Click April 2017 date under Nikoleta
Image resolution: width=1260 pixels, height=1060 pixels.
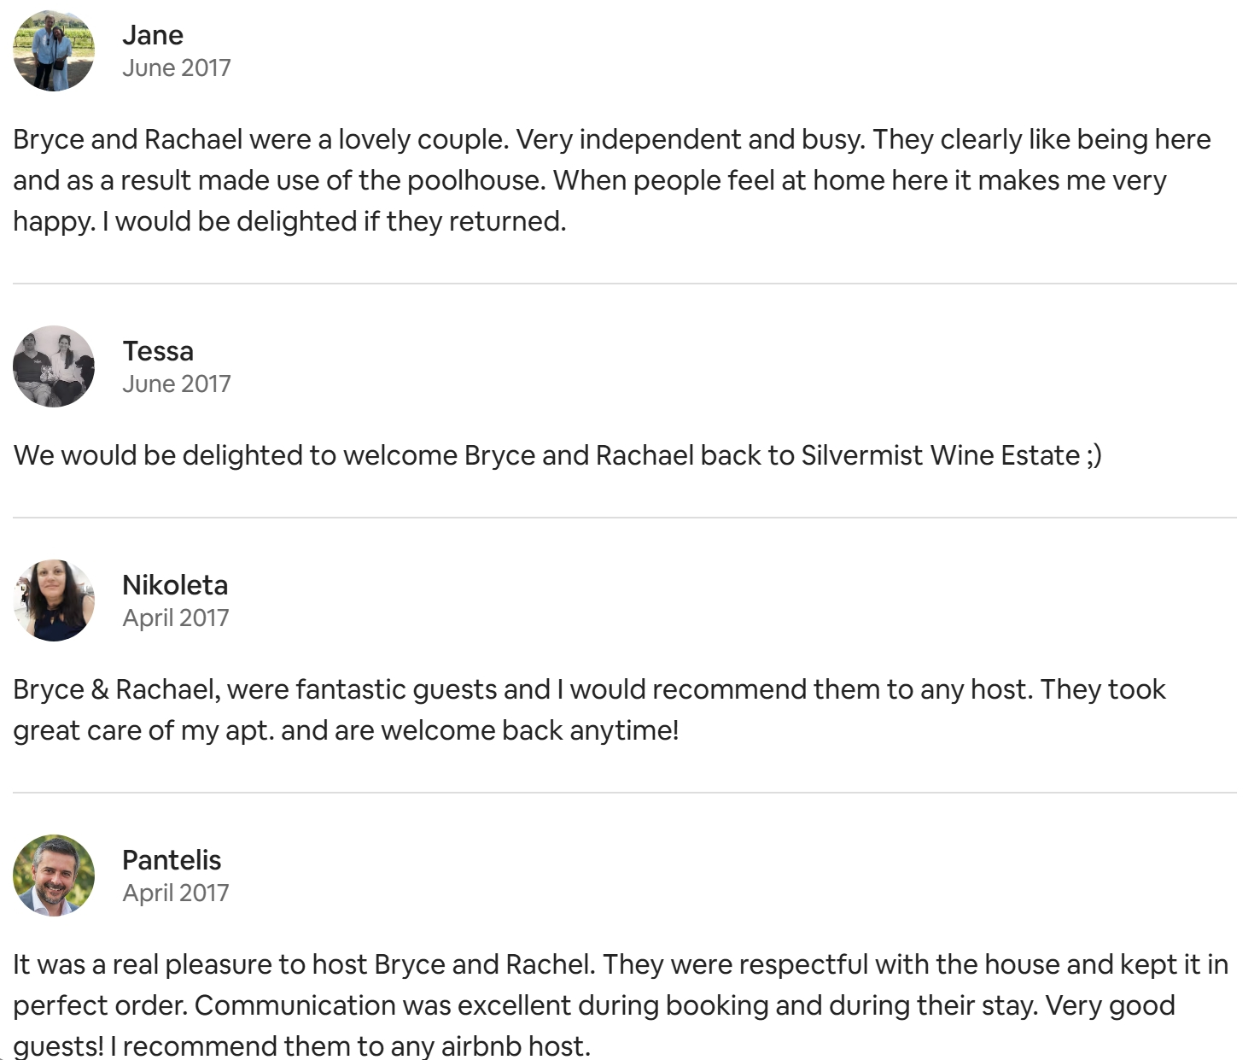175,618
